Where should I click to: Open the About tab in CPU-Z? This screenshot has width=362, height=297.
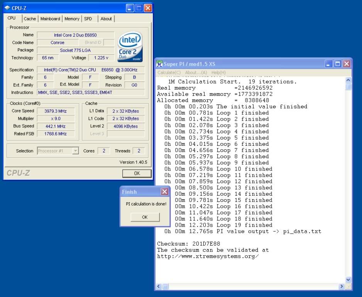click(x=106, y=19)
